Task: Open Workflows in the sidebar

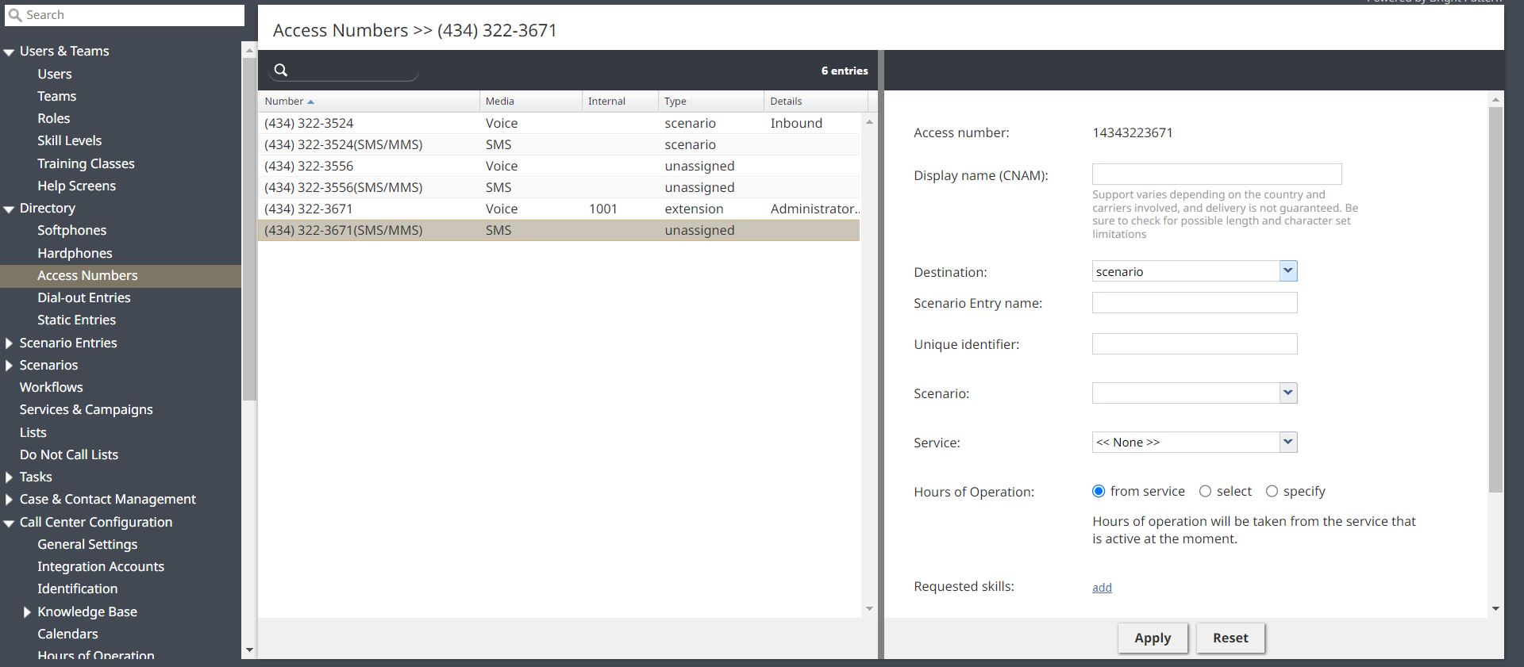Action: point(51,387)
